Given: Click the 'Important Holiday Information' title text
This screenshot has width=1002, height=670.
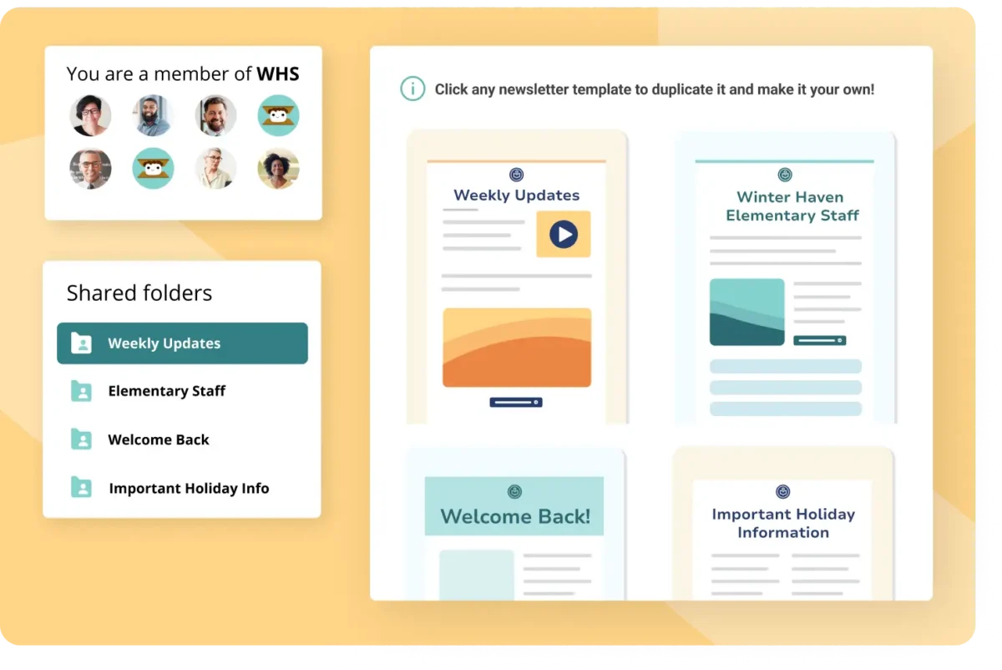Looking at the screenshot, I should (x=783, y=523).
